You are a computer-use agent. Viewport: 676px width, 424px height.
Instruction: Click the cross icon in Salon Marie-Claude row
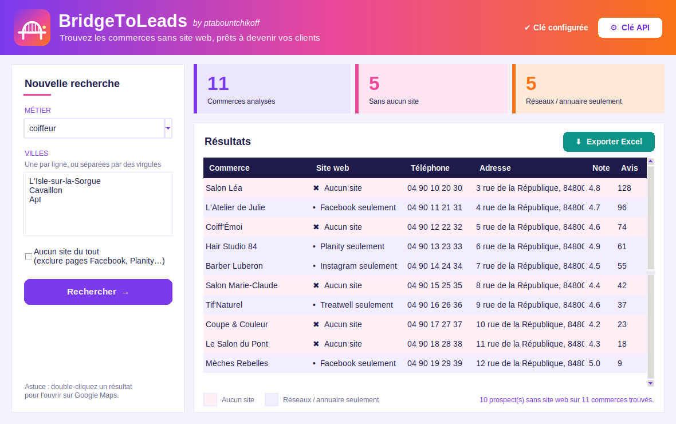(316, 285)
